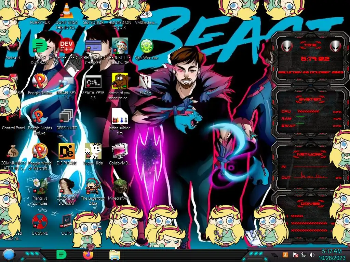Click the RAM usage bar in SYSTEM widget
Image resolution: width=350 pixels, height=262 pixels.
300,117
